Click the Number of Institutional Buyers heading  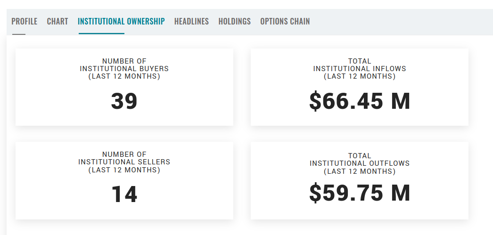[x=124, y=65]
